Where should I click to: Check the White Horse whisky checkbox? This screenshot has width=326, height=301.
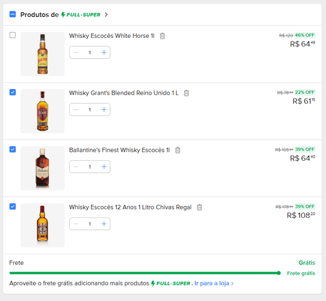[13, 35]
